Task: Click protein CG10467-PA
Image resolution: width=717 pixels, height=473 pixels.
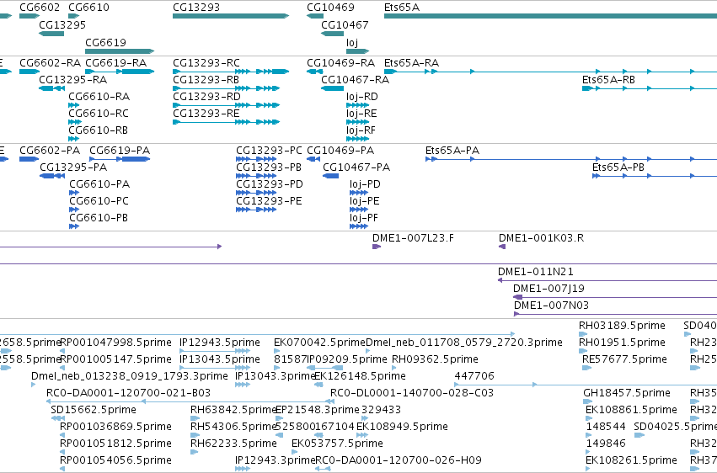Action: pos(356,167)
